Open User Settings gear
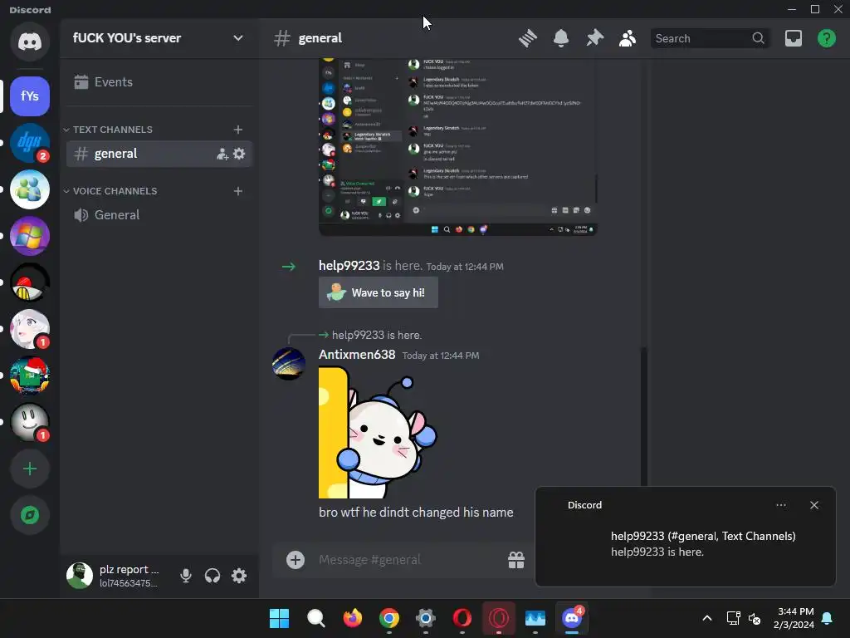Image resolution: width=850 pixels, height=638 pixels. 239,576
